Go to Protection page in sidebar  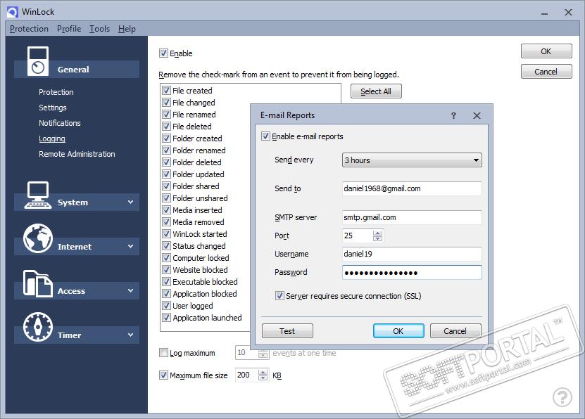click(56, 92)
